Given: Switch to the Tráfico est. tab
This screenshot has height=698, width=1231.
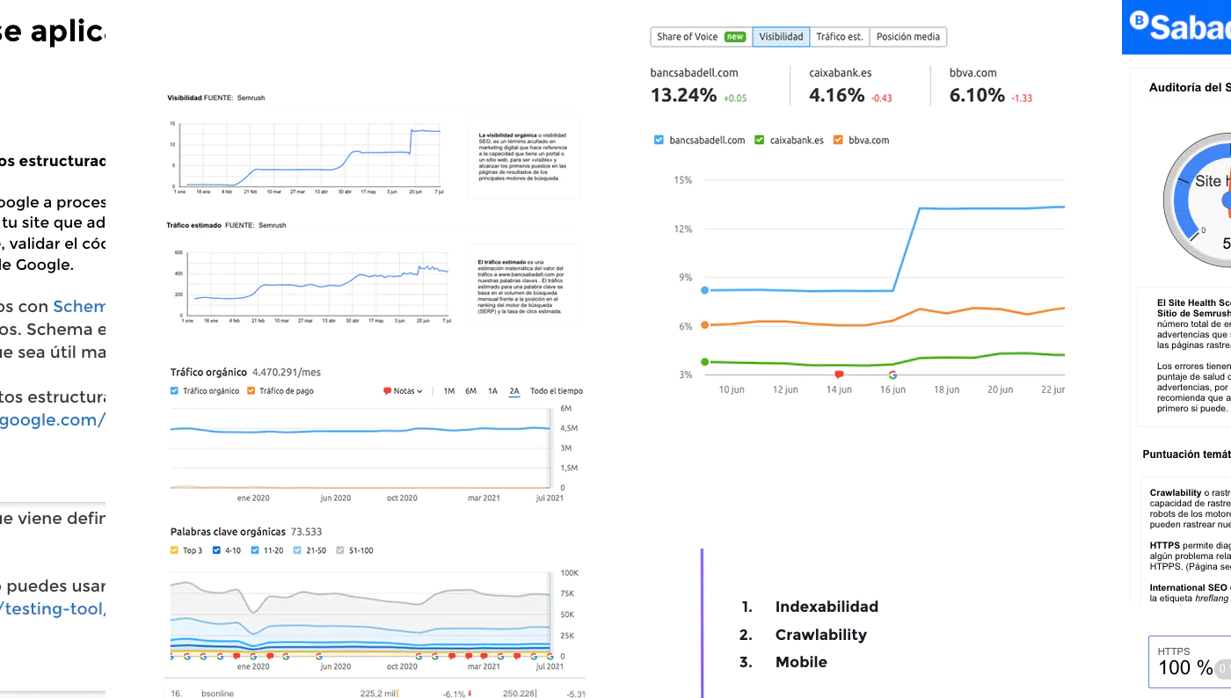Looking at the screenshot, I should pos(839,37).
